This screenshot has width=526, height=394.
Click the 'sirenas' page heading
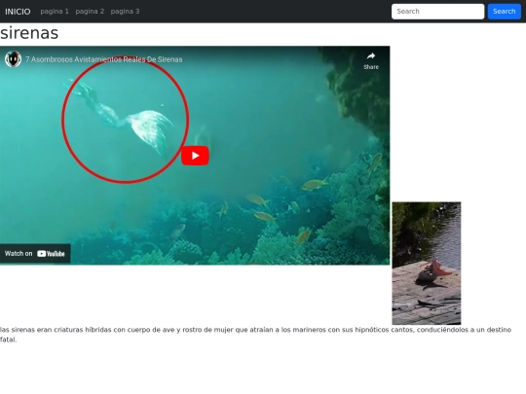[x=29, y=33]
